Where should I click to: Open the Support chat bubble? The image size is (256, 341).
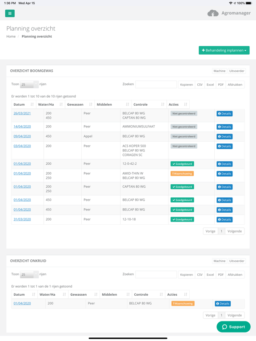[x=234, y=327]
